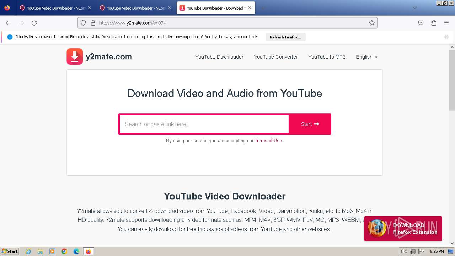Open the Windows Start menu

tap(10, 251)
